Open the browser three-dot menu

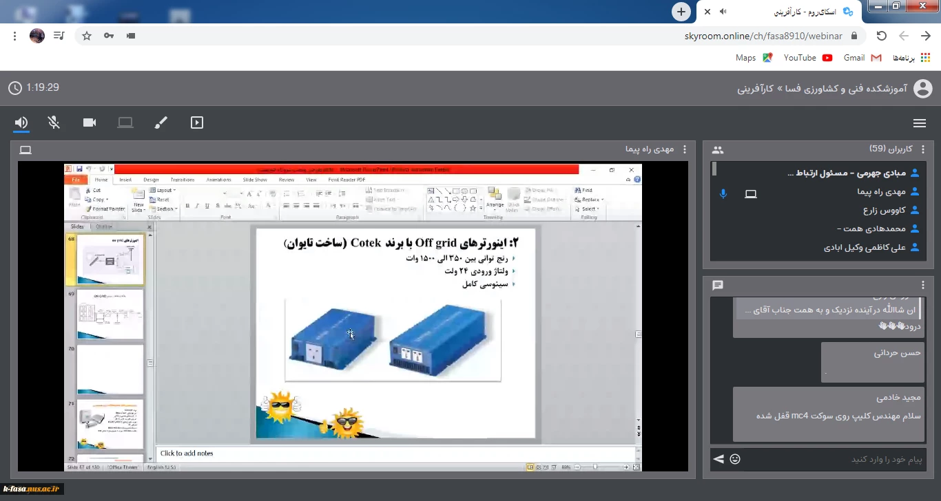coord(15,36)
